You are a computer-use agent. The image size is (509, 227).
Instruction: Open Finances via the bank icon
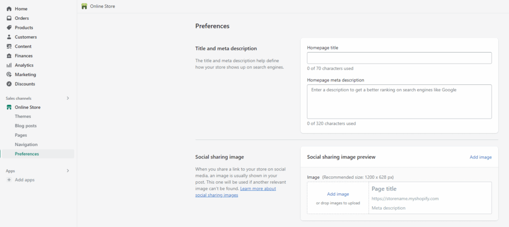click(9, 56)
